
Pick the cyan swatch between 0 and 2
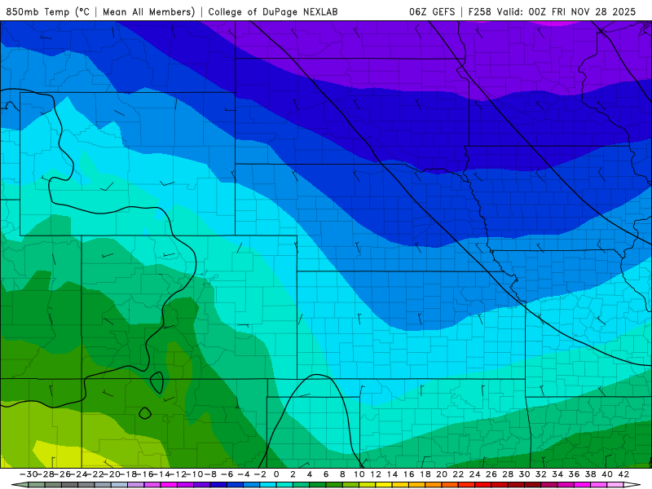pyautogui.click(x=284, y=485)
